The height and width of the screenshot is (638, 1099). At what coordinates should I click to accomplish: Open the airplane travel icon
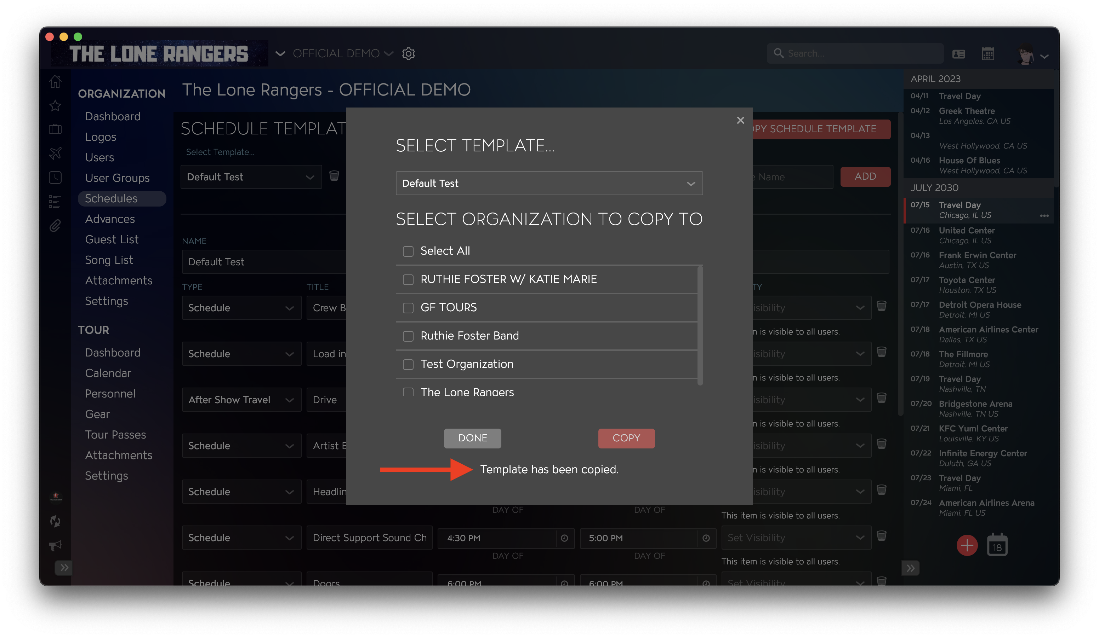coord(55,153)
